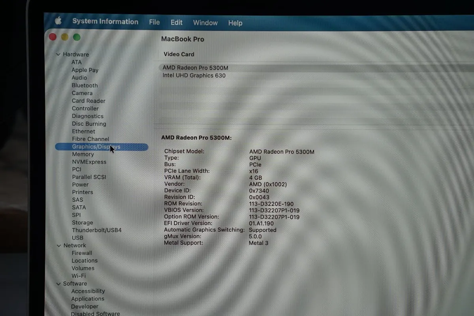The height and width of the screenshot is (316, 474).
Task: Select the AMD Radeon Pro 5300M entry
Action: pos(194,68)
